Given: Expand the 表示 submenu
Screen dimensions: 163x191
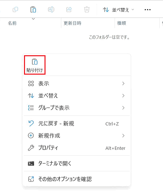Looking at the screenshot, I should [x=77, y=84].
